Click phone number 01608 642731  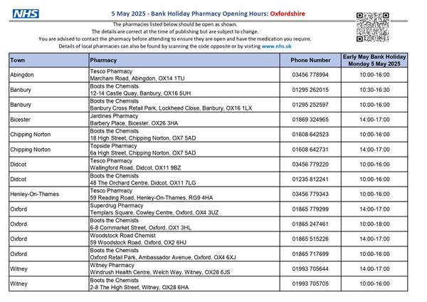(x=310, y=150)
